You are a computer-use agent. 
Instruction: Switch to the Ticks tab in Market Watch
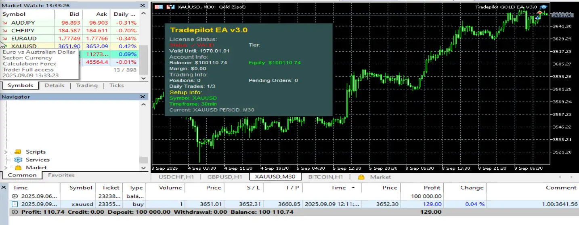coord(117,86)
